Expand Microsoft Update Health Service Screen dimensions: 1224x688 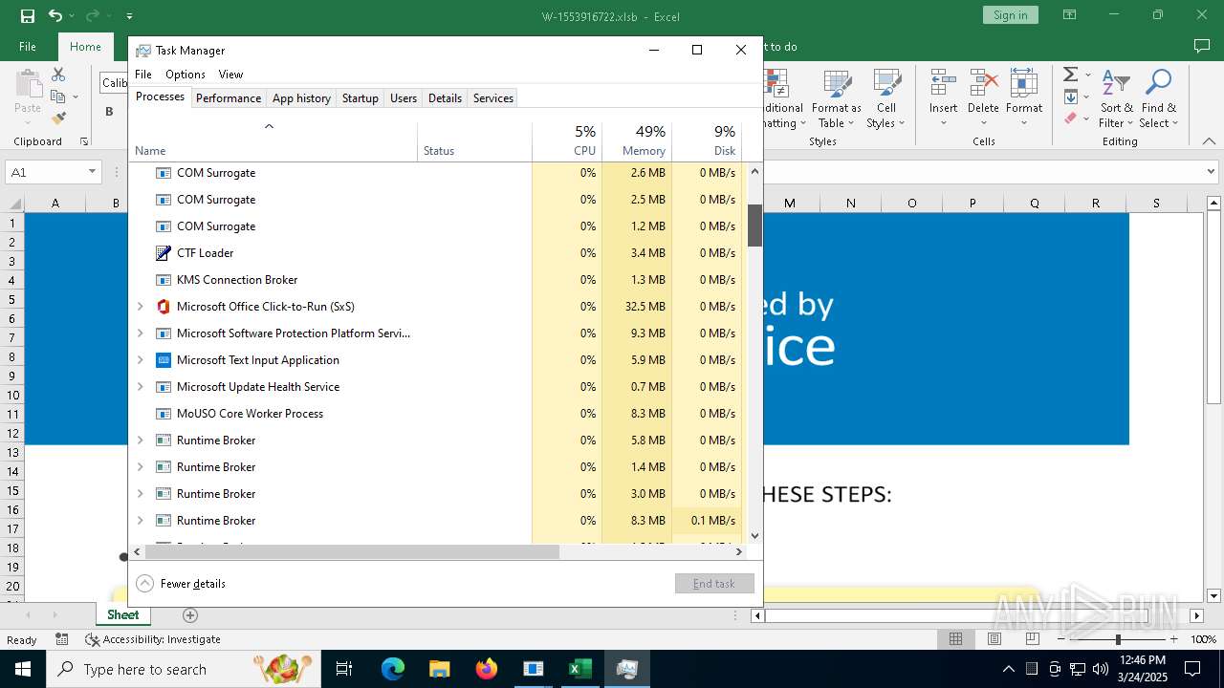click(x=141, y=387)
